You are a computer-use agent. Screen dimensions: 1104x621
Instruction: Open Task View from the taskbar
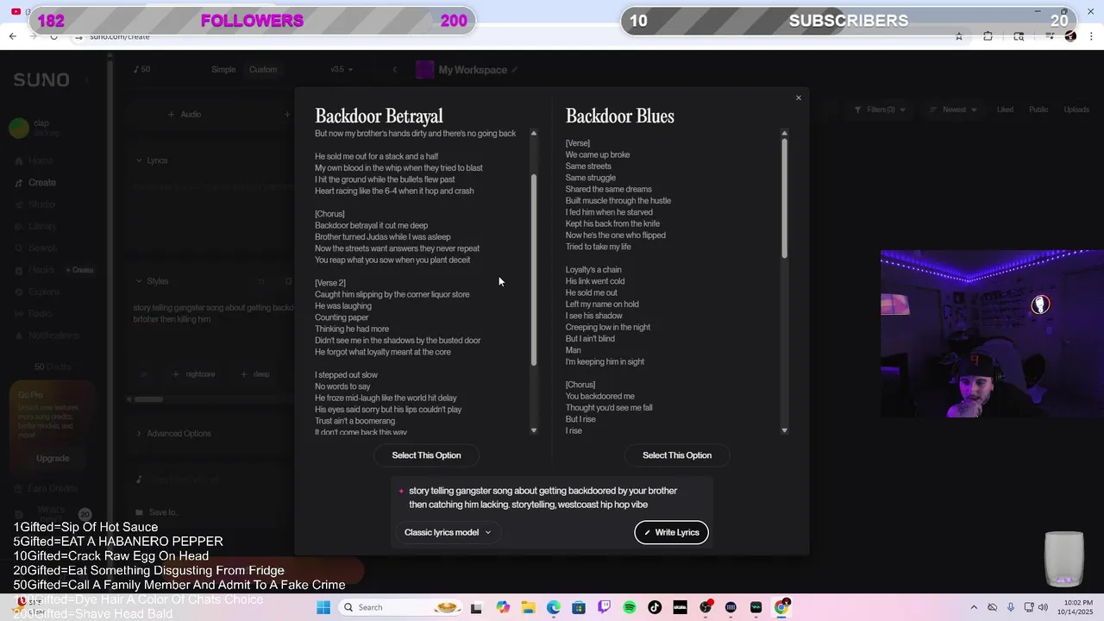point(476,607)
